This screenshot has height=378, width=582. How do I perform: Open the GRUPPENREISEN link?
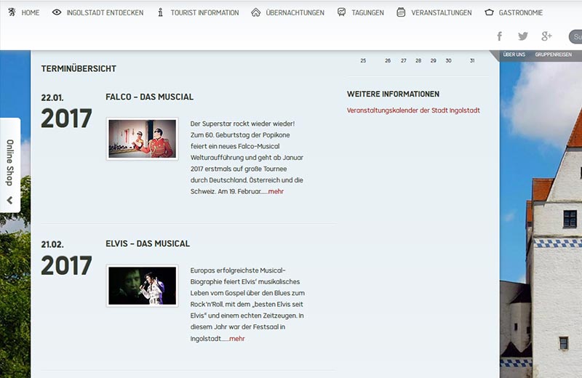click(554, 55)
